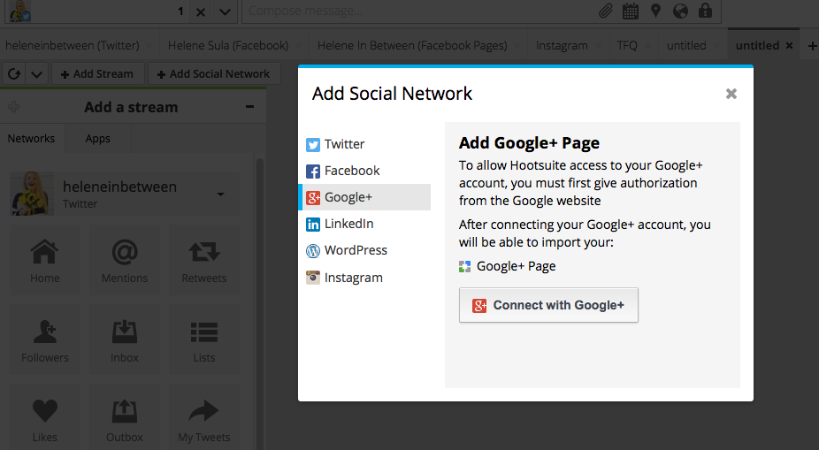Click the profile avatar in the compose bar

[19, 11]
